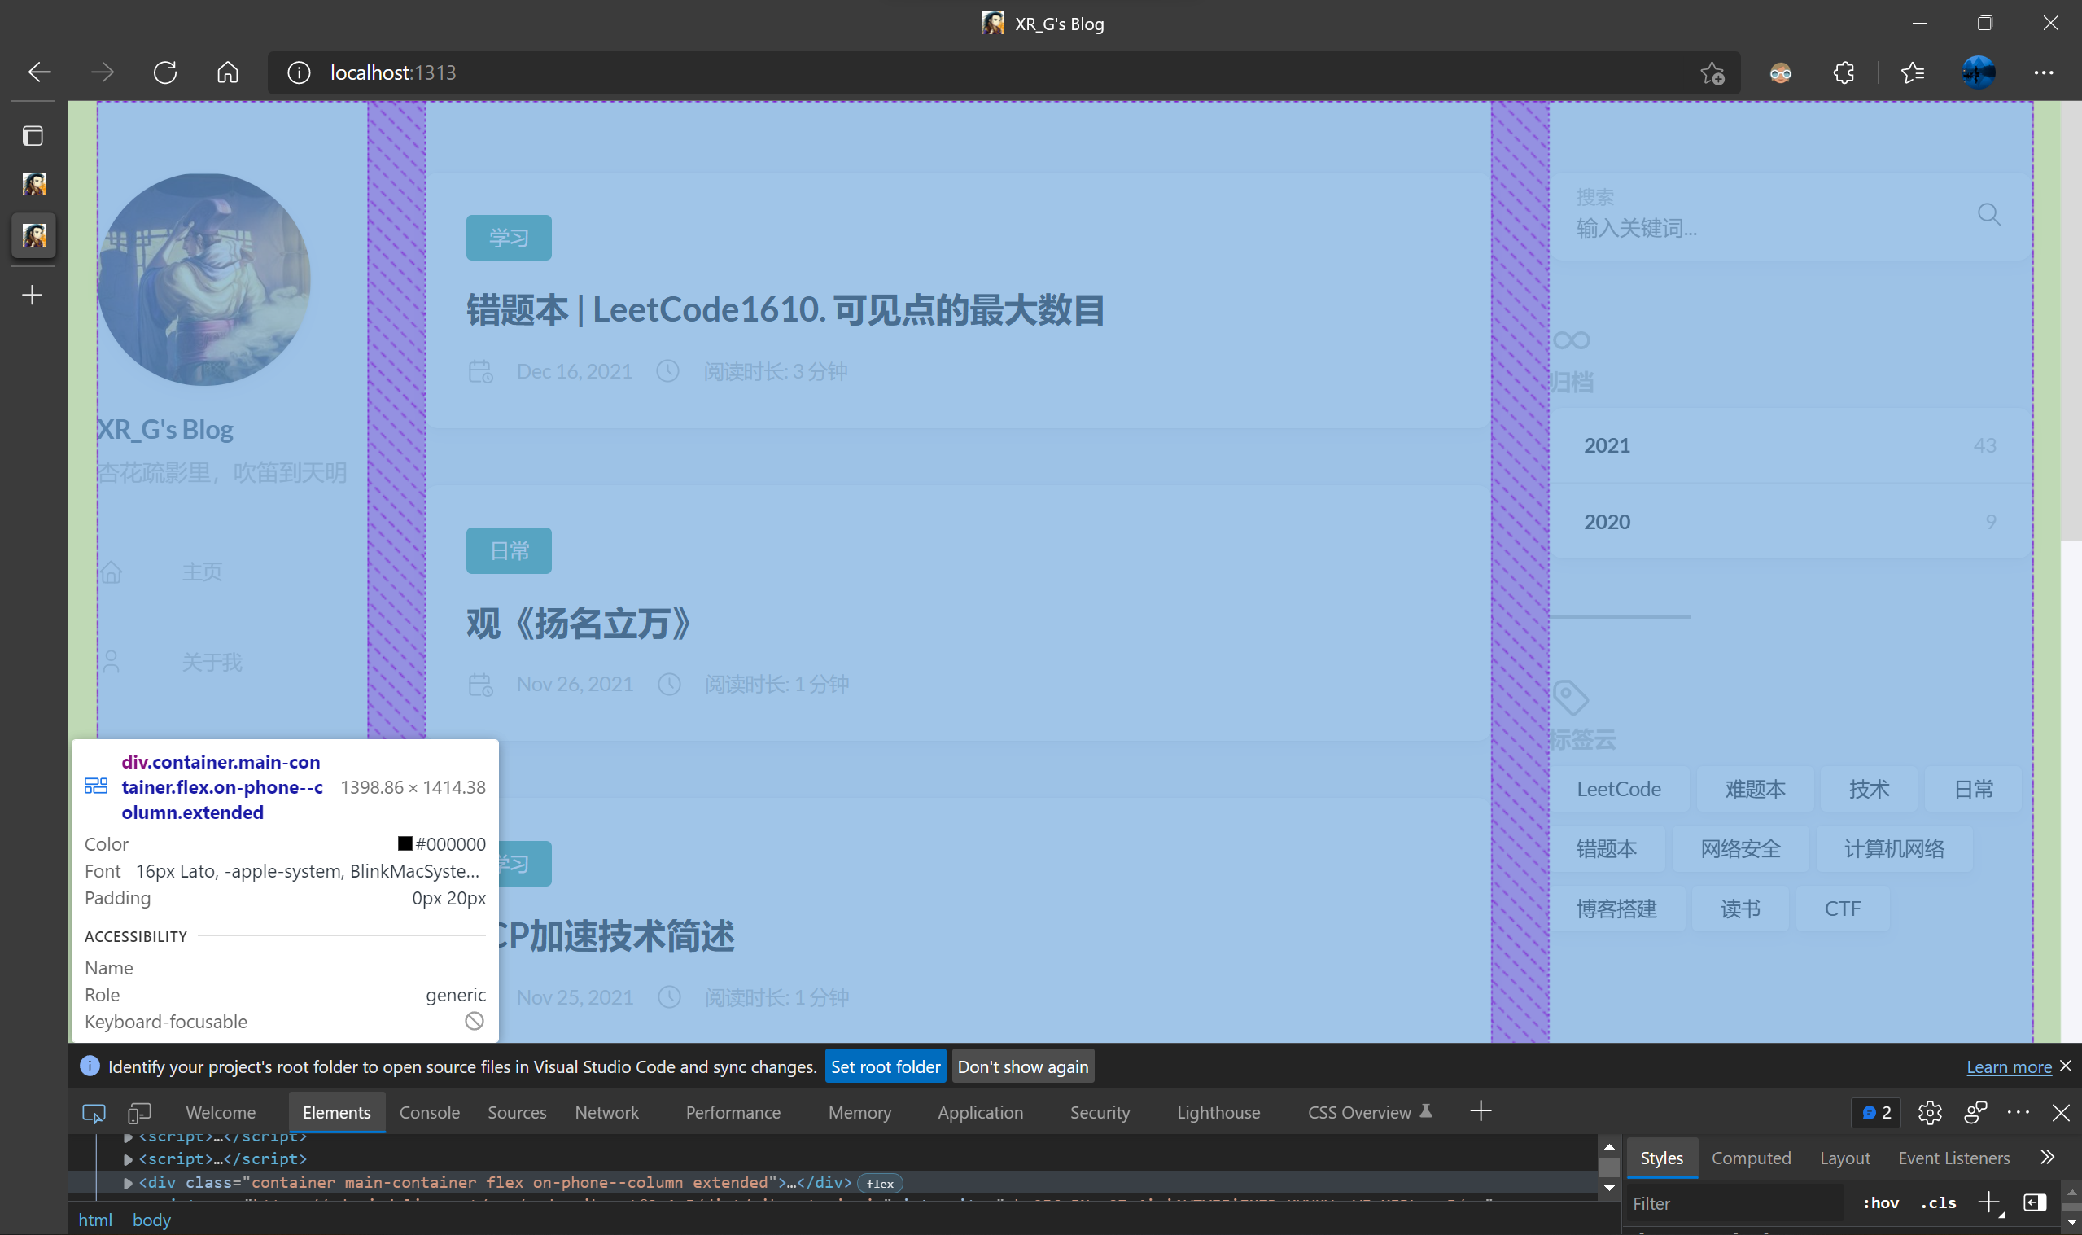The image size is (2082, 1235).
Task: Reload the localhost page
Action: point(165,72)
